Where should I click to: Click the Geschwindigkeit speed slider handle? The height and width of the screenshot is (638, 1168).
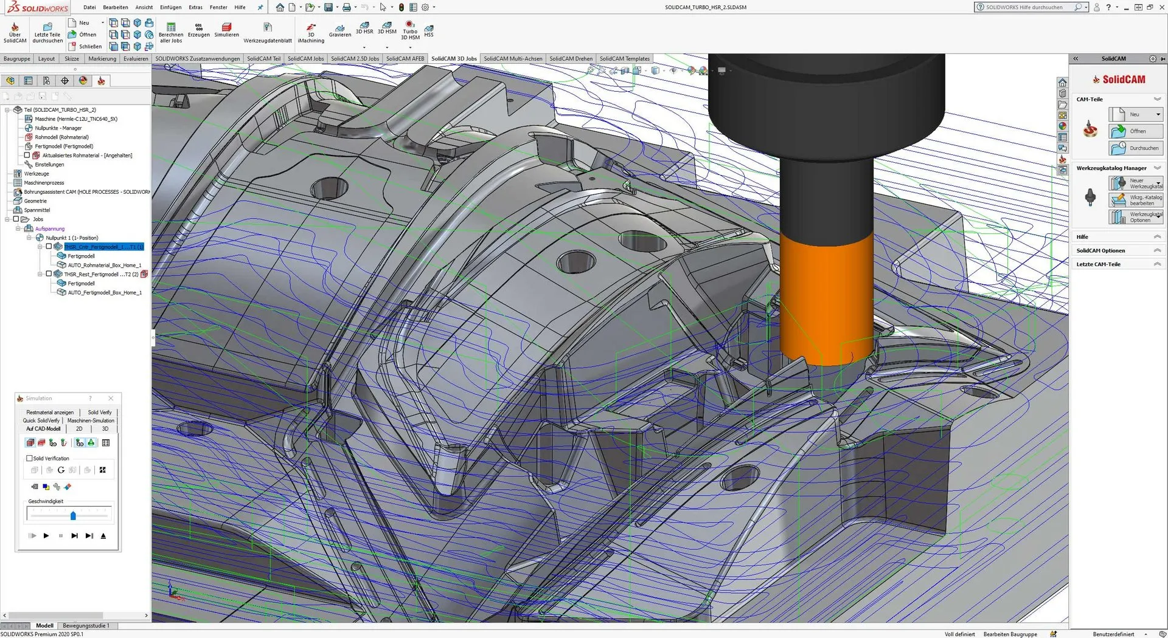(73, 516)
